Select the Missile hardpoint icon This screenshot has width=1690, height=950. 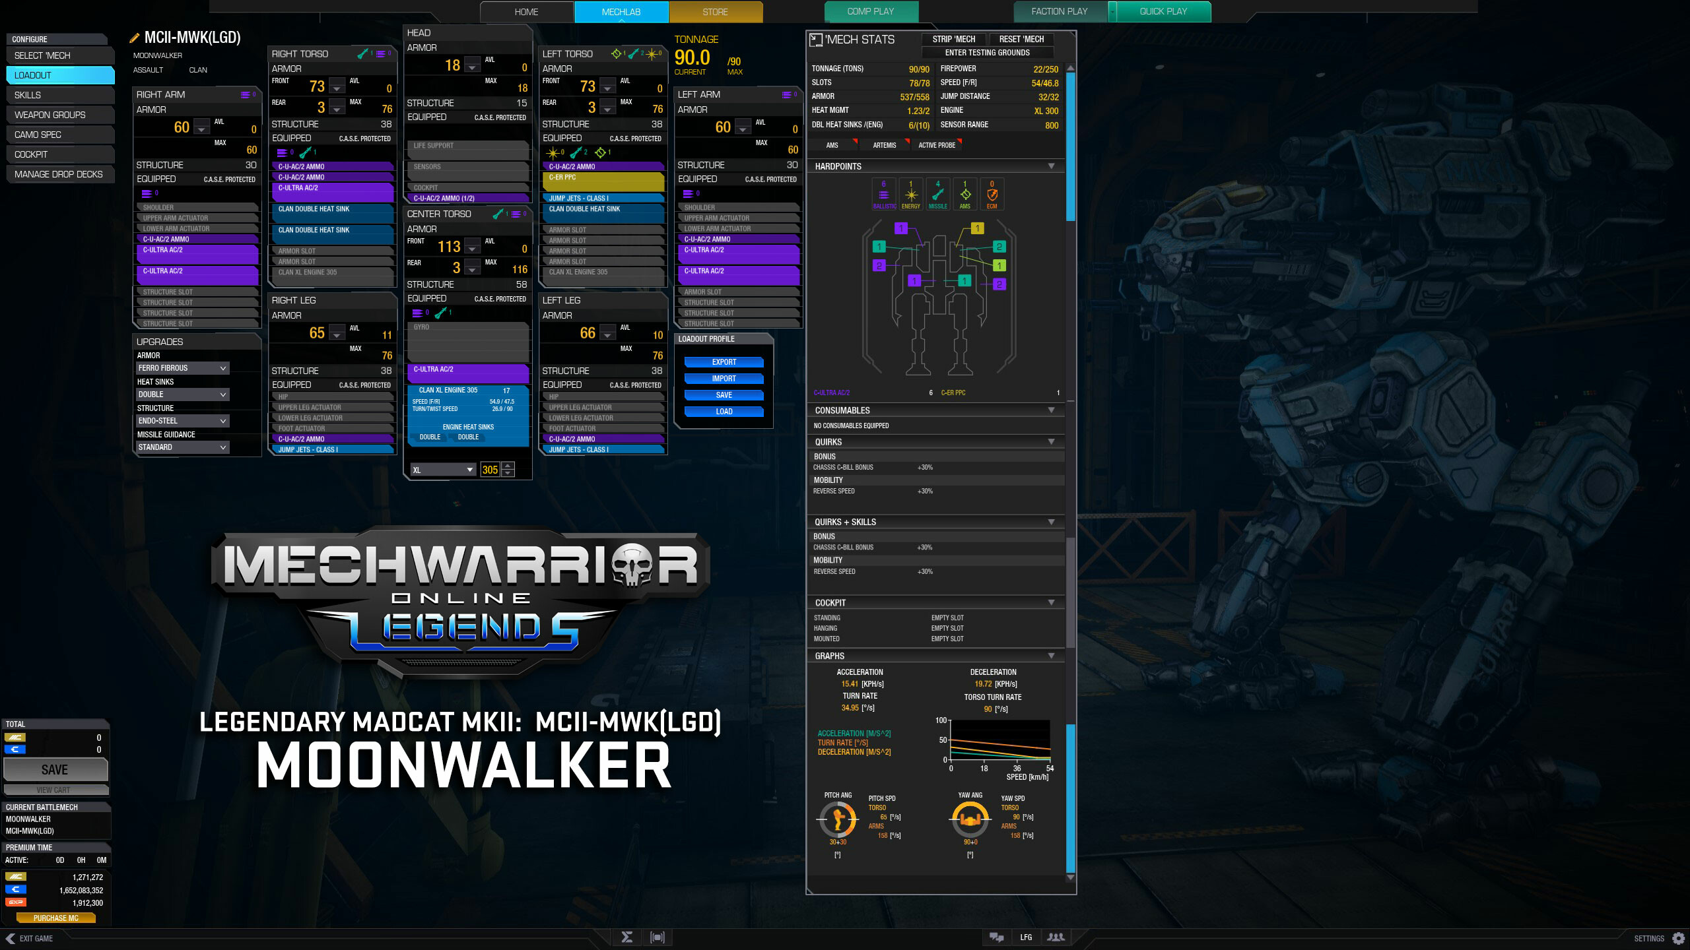938,193
